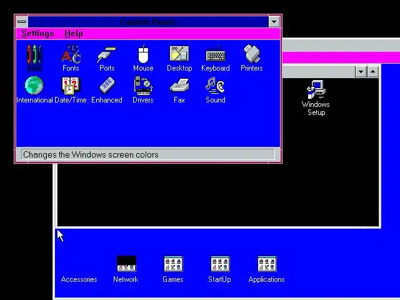Open the Control Panel system menu box
This screenshot has height=300, width=400.
(x=22, y=22)
